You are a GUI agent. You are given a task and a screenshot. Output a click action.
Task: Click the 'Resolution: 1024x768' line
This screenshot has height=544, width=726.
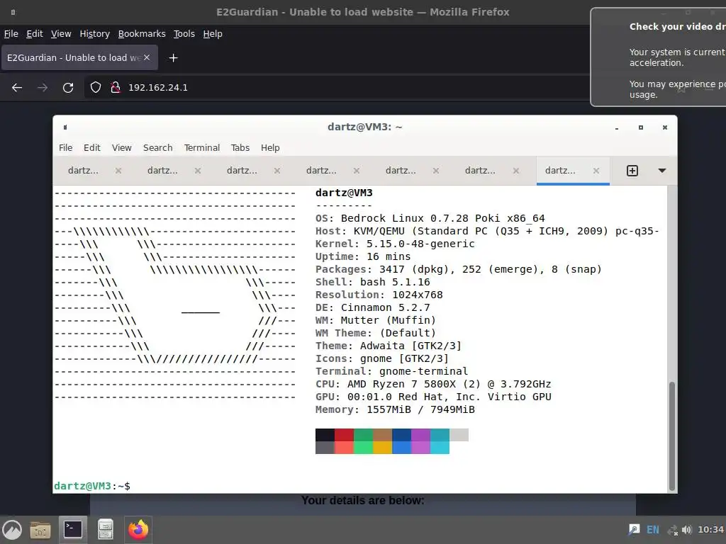379,295
